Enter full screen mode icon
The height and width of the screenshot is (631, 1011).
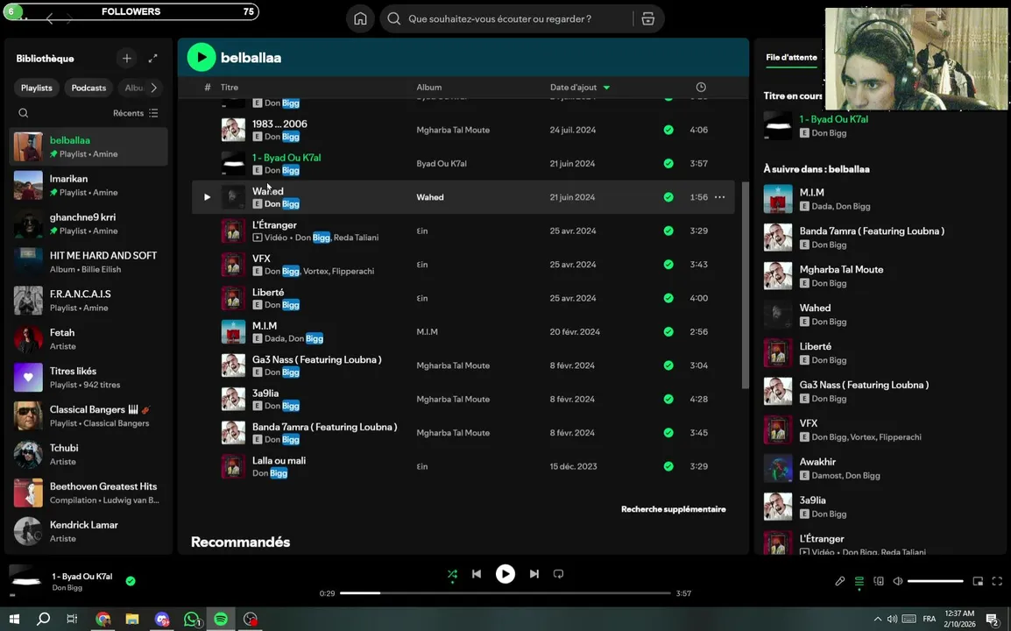pos(997,581)
